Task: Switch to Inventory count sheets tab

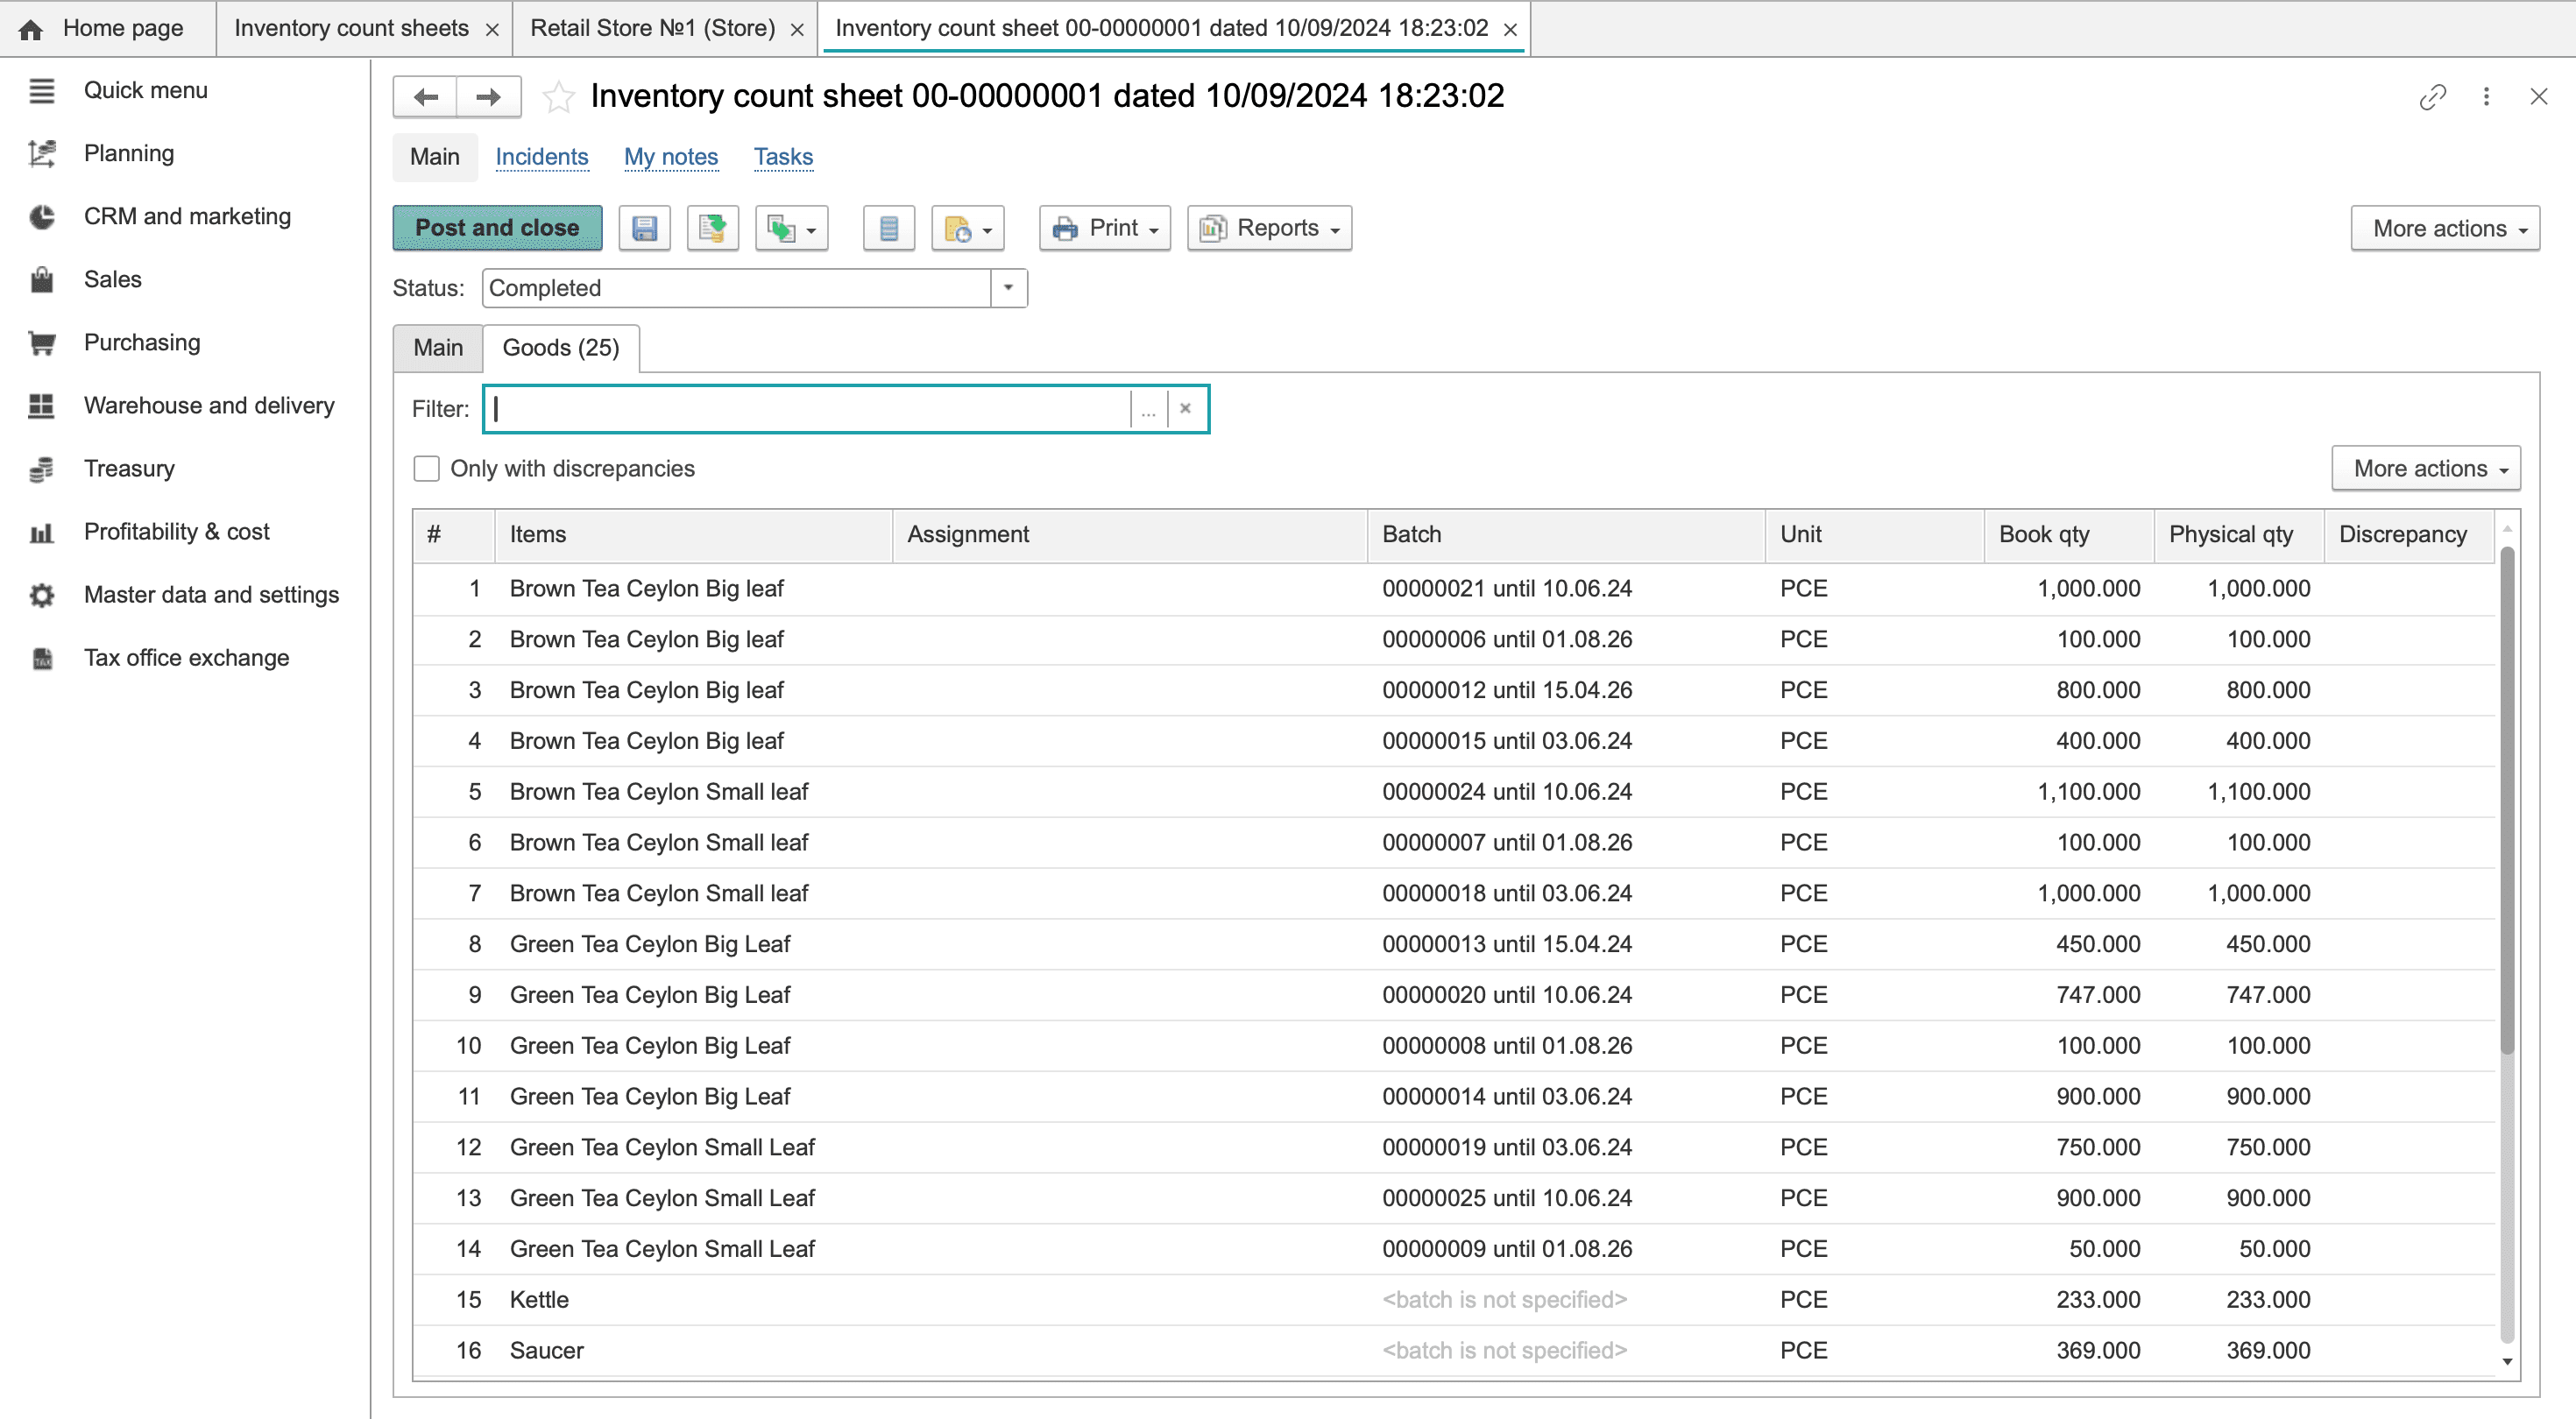Action: click(x=351, y=28)
